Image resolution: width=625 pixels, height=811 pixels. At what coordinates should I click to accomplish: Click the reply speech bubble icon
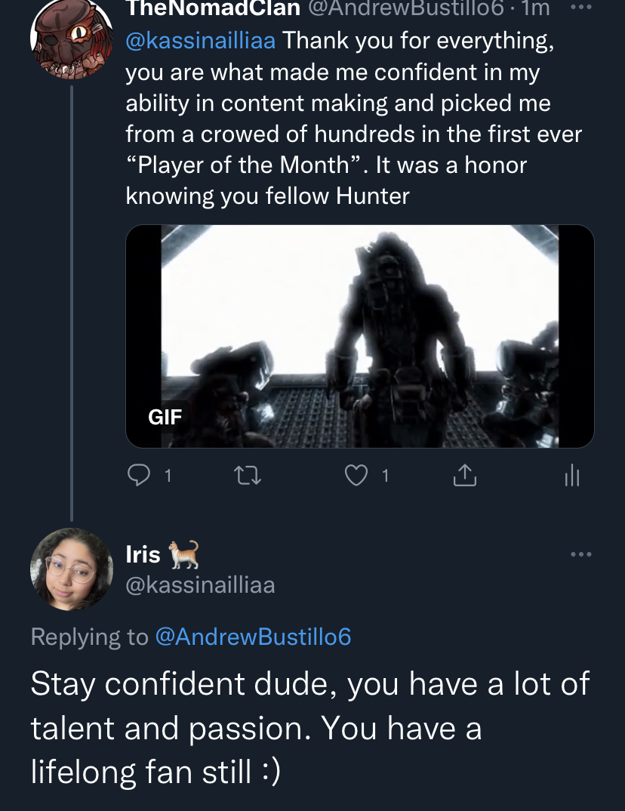point(139,475)
